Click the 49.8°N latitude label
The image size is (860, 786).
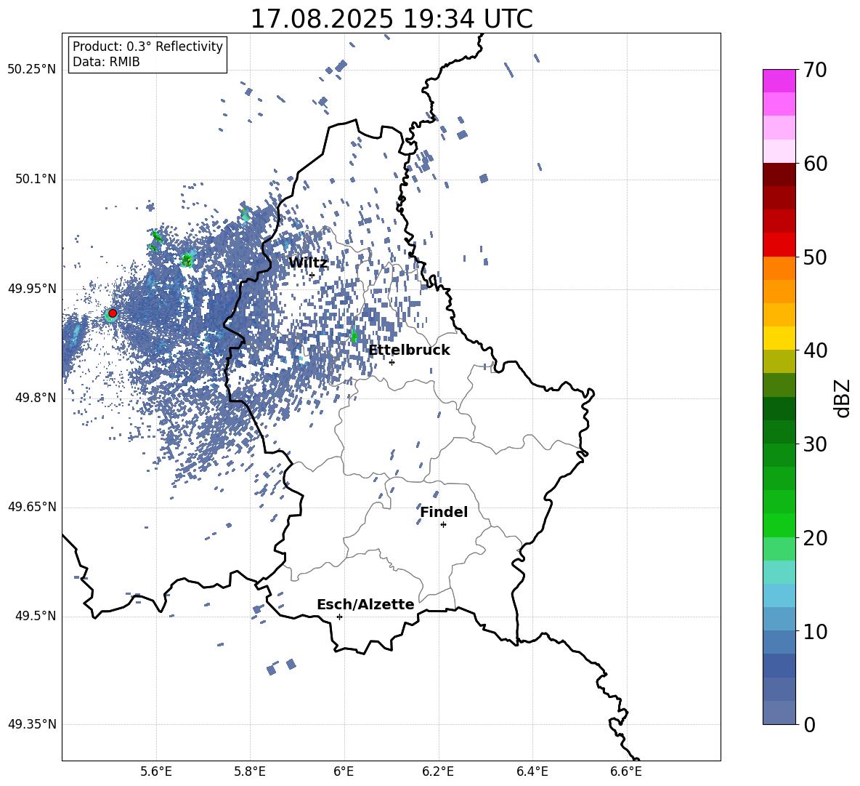click(35, 398)
